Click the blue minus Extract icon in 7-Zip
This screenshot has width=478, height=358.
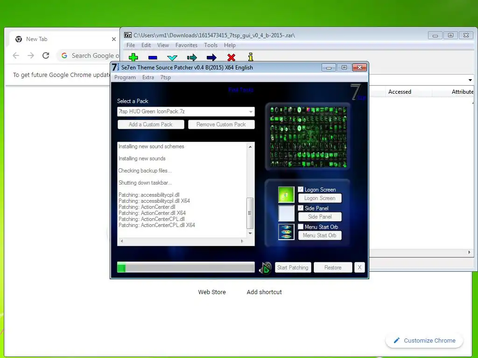point(153,57)
